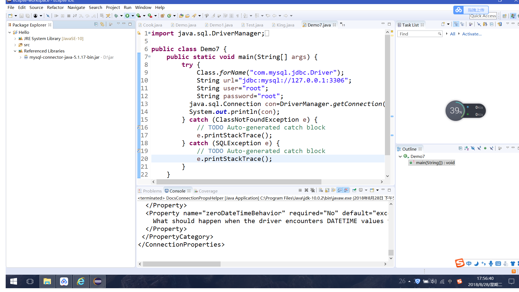519x292 pixels.
Task: Click the Open Type icon
Action: (181, 16)
